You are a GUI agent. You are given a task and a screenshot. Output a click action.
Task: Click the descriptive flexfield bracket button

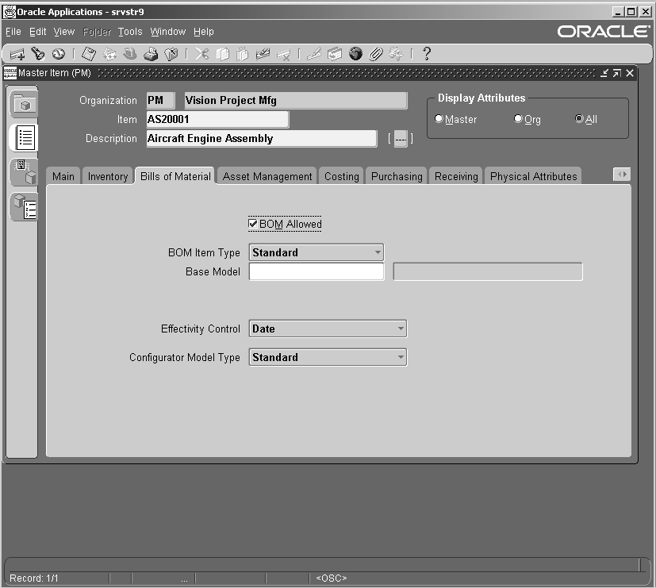(401, 139)
